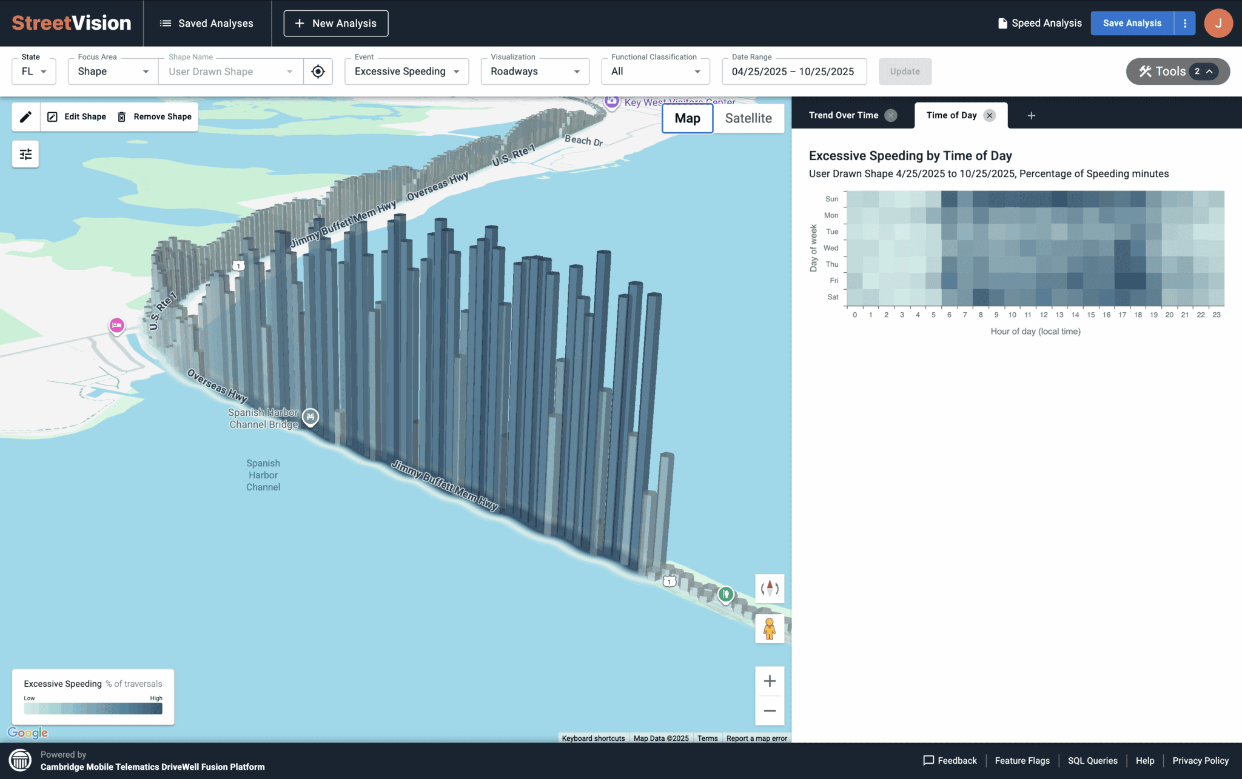Click the New Analysis button
Screen dimensions: 1242x779
(x=335, y=23)
